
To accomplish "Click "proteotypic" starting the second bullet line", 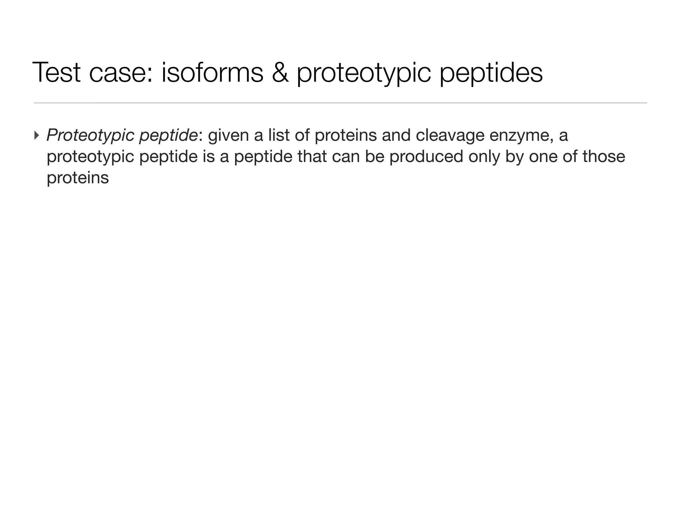I will click(90, 156).
